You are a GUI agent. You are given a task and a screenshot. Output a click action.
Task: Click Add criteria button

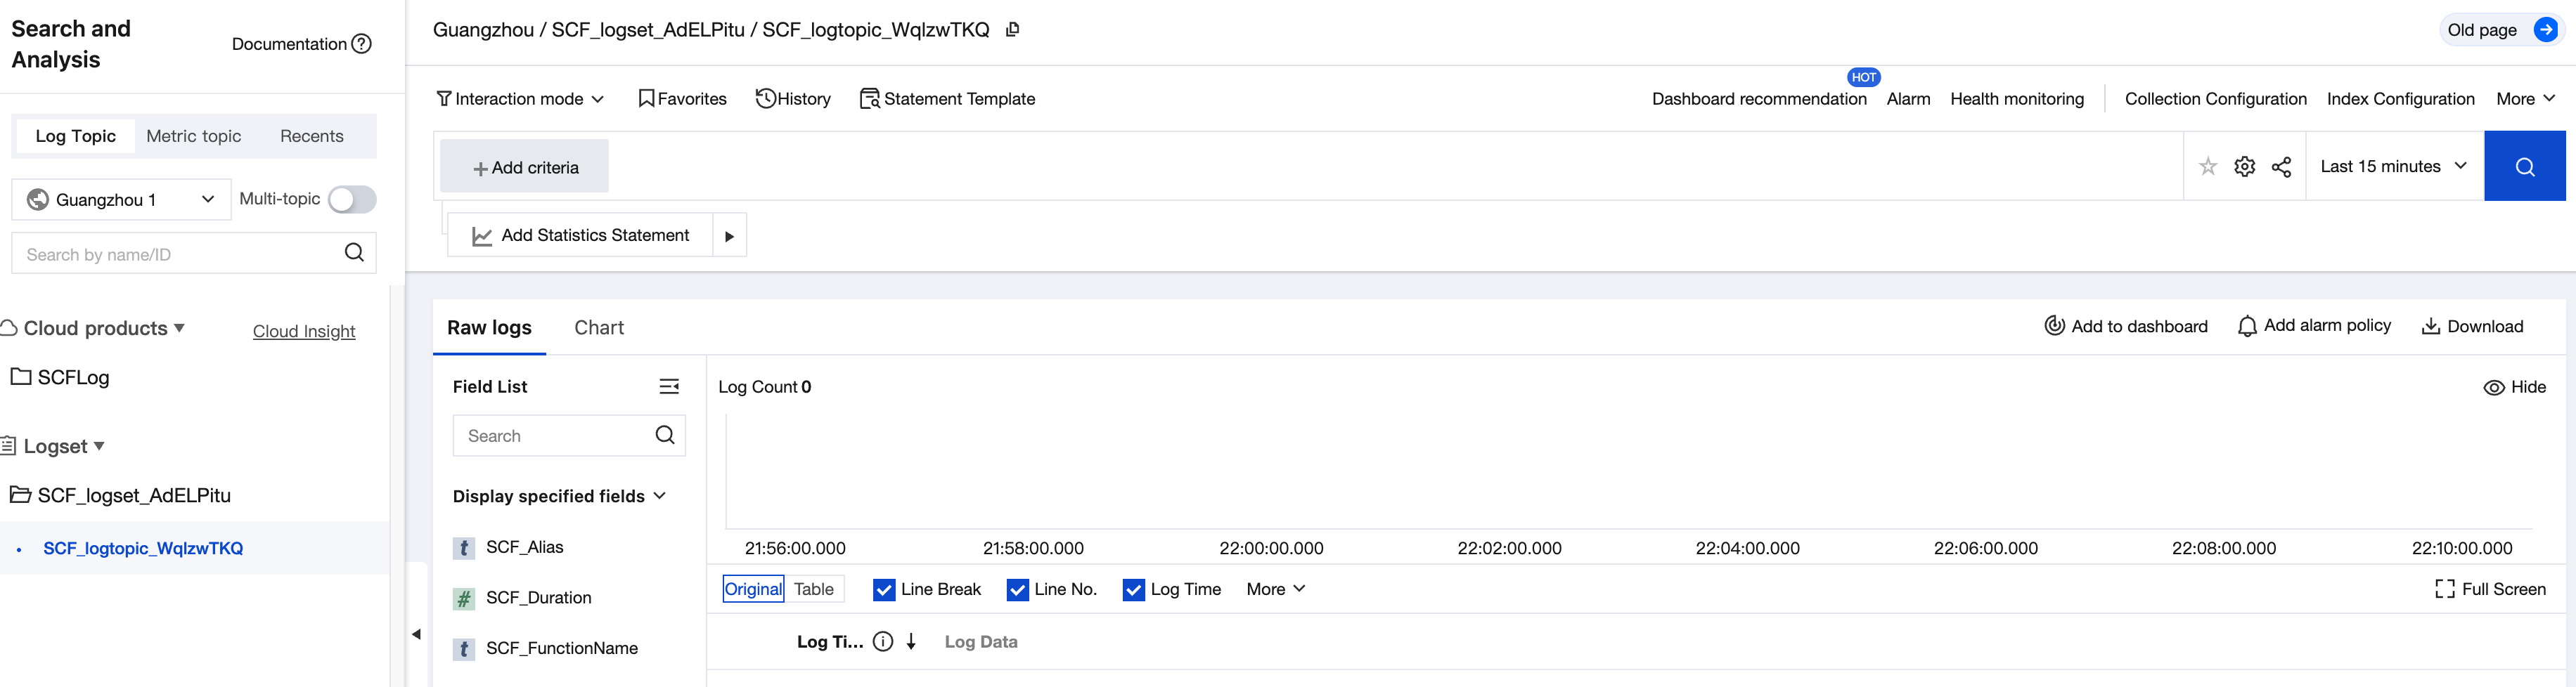pyautogui.click(x=525, y=168)
